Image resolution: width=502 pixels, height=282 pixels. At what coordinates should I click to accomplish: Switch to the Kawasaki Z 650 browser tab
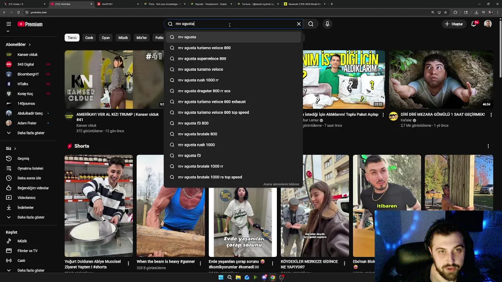(x=304, y=4)
